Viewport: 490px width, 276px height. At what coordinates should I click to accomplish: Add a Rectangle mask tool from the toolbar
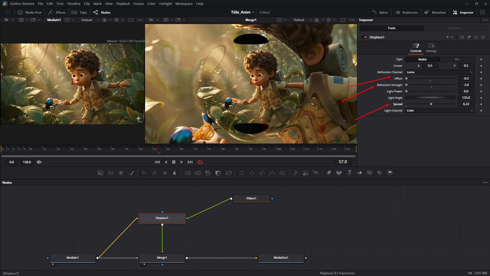coord(241,173)
